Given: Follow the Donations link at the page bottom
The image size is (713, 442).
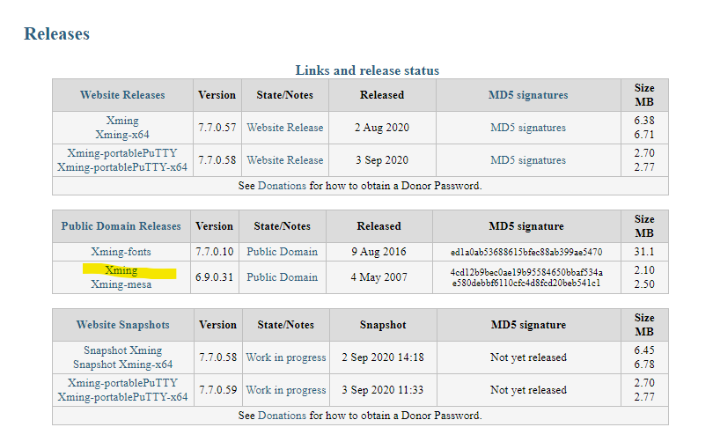Looking at the screenshot, I should click(x=282, y=416).
